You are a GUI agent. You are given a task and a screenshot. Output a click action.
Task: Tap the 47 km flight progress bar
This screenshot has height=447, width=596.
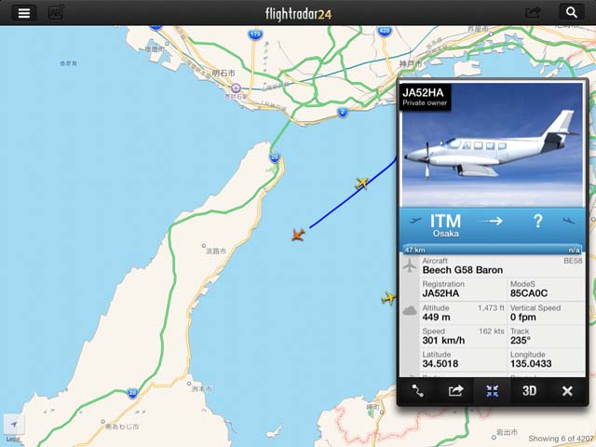pyautogui.click(x=493, y=250)
